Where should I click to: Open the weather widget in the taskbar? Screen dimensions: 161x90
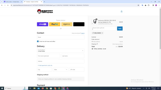click(x=134, y=88)
